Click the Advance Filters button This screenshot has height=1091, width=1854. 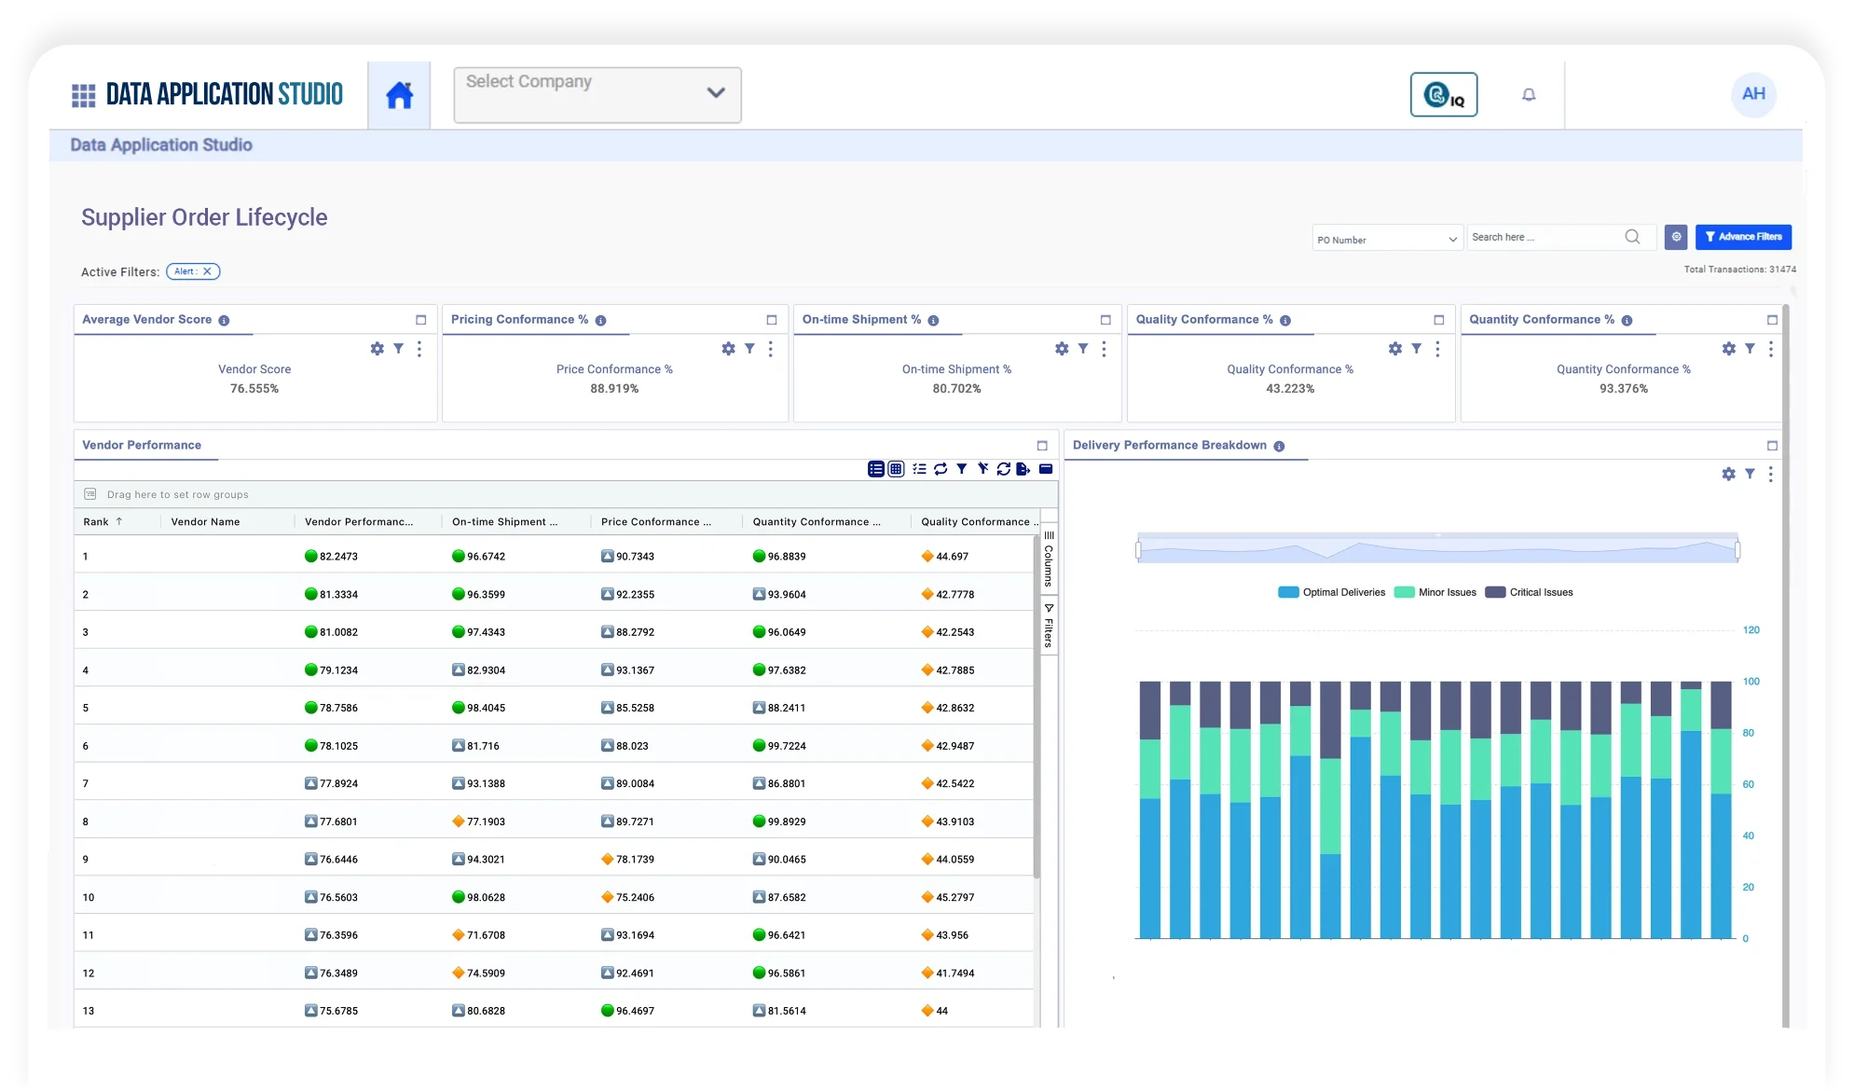[x=1742, y=237]
